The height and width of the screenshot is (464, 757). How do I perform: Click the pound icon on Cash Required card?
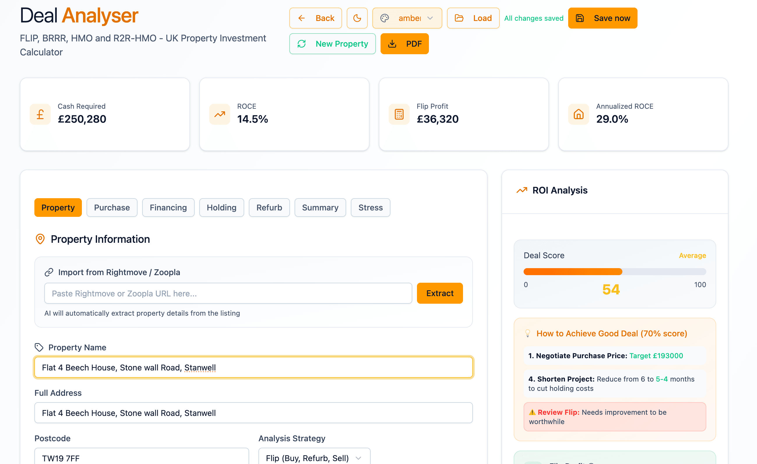coord(40,114)
